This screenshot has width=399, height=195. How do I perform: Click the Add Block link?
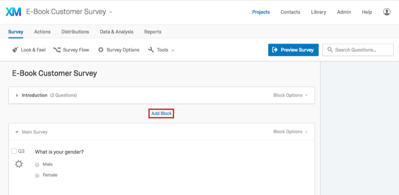point(161,114)
